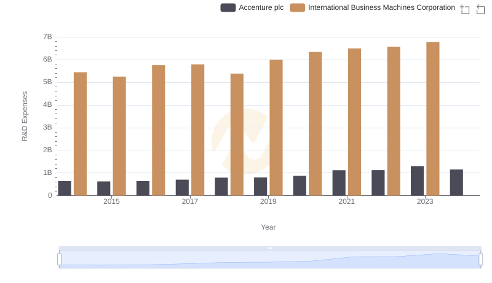Click inside the data zoom preview area
The image size is (492, 283).
[270, 260]
